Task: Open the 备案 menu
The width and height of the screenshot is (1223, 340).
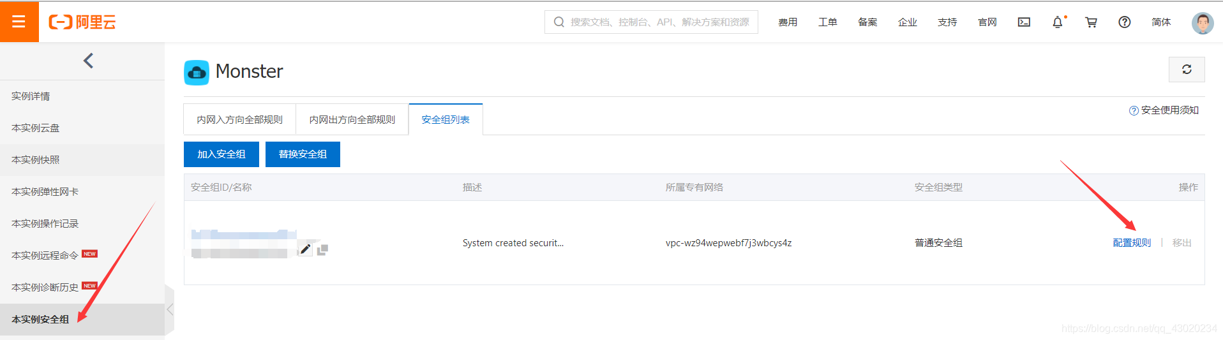Action: (867, 22)
